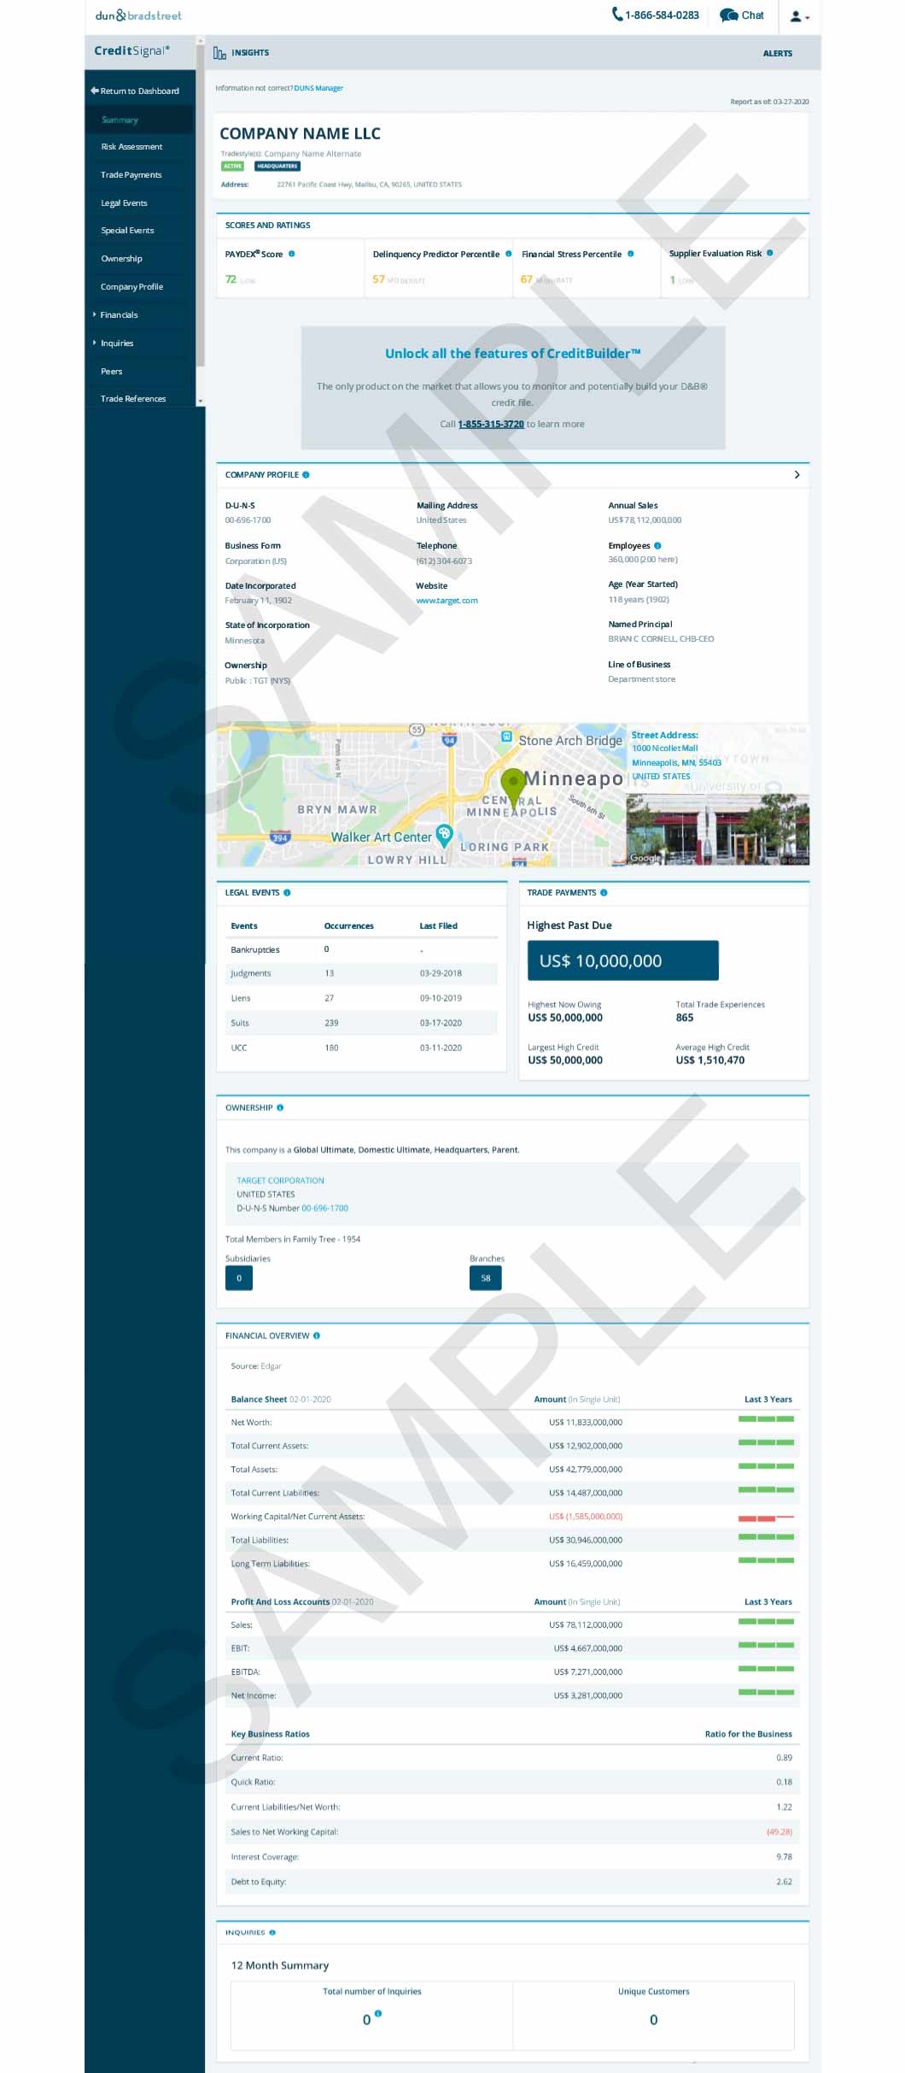Click the sidebar scroll down arrow
The image size is (905, 2073).
201,401
